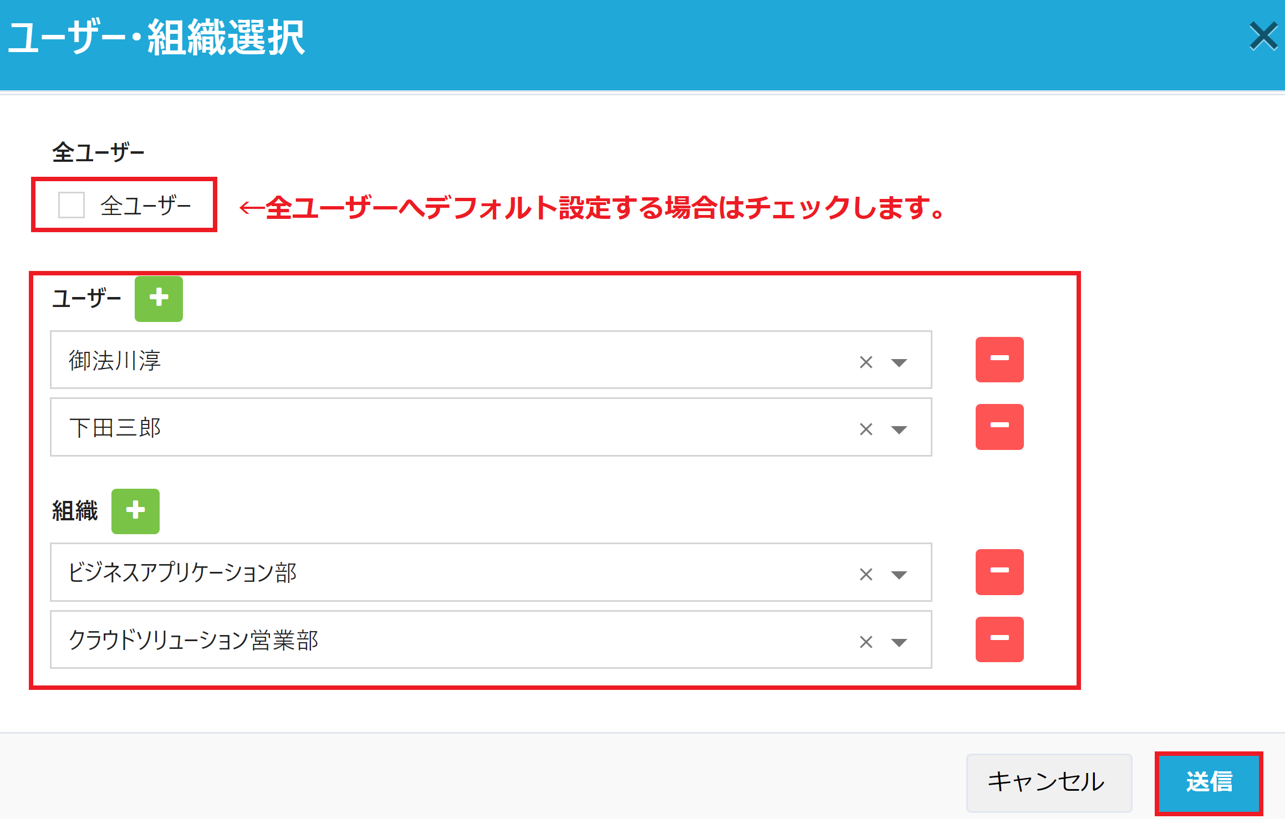The height and width of the screenshot is (819, 1285).
Task: Select the 全ユーザー section label
Action: (97, 150)
